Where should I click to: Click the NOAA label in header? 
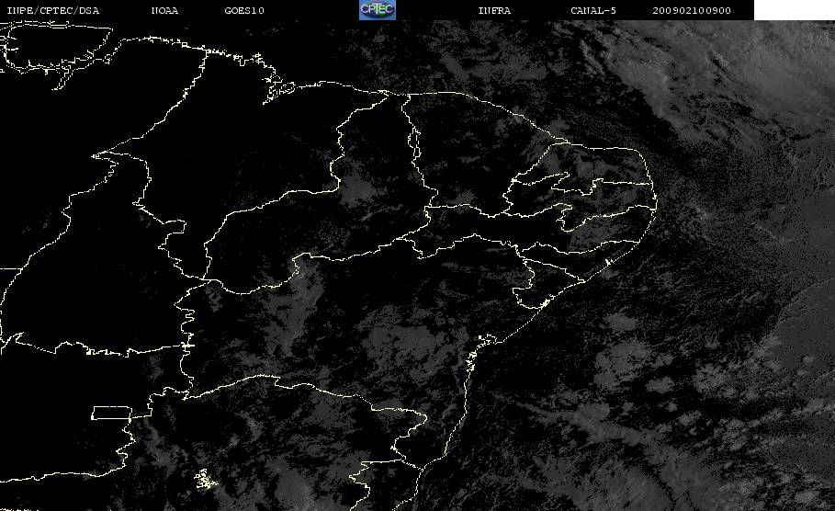pos(164,11)
